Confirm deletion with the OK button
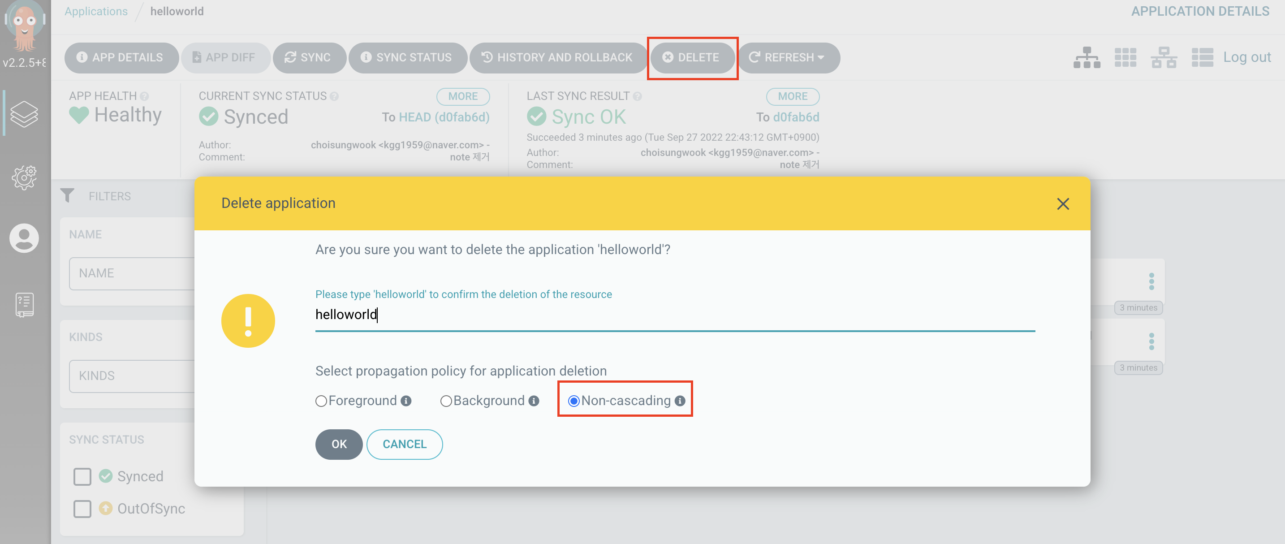 tap(339, 444)
